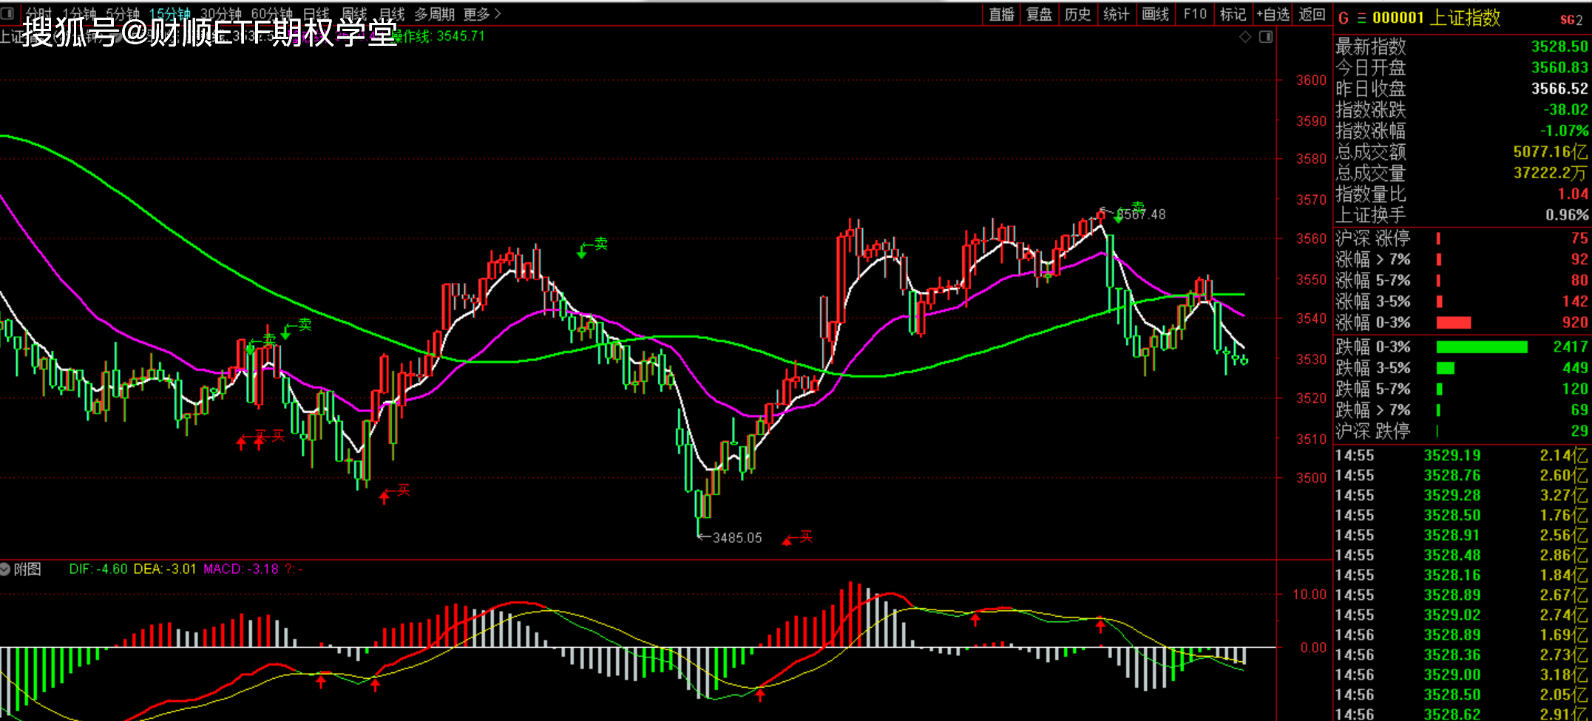
Task: Open the 画线 drawing tools
Action: pyautogui.click(x=1155, y=14)
